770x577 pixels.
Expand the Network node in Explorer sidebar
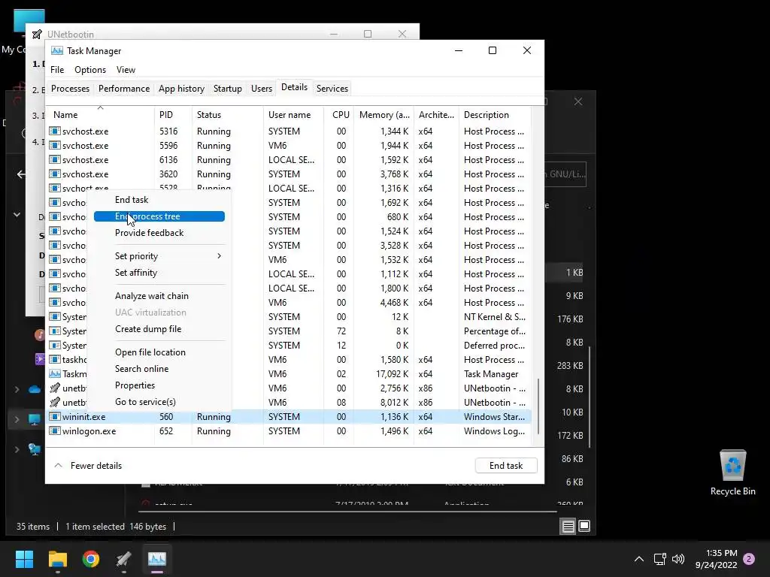(x=17, y=449)
